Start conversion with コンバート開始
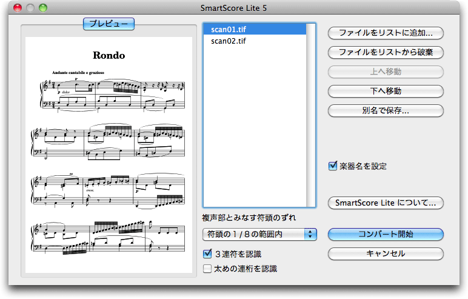The width and height of the screenshot is (468, 299). coord(386,234)
